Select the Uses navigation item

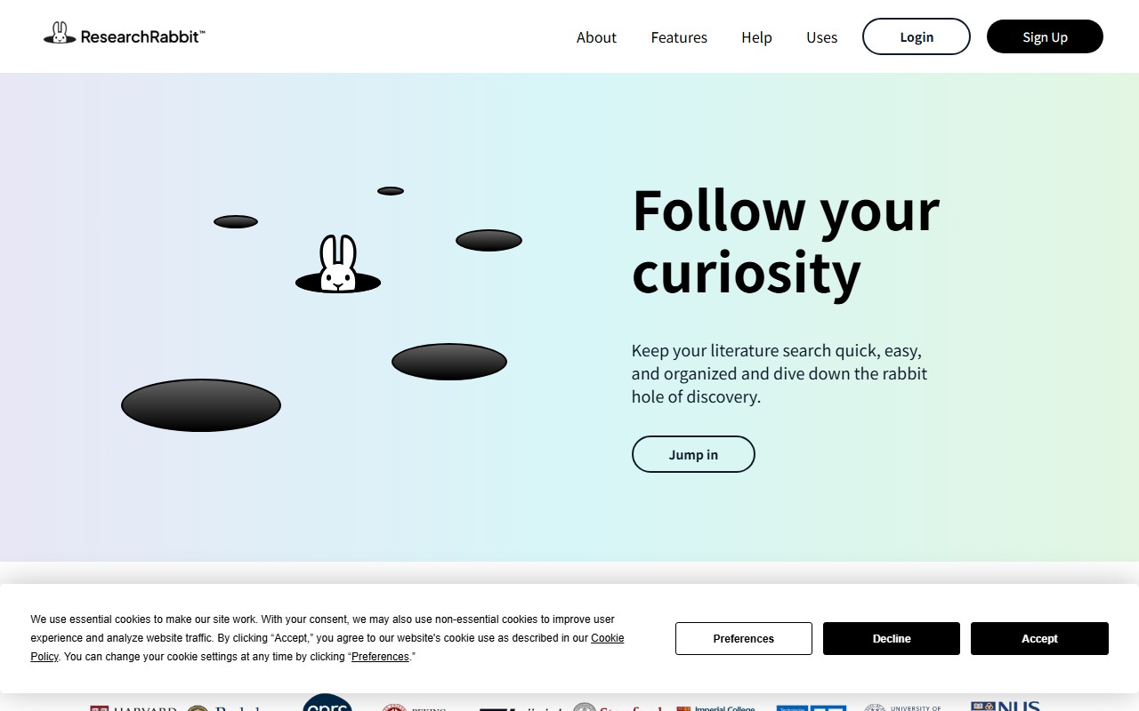(821, 37)
